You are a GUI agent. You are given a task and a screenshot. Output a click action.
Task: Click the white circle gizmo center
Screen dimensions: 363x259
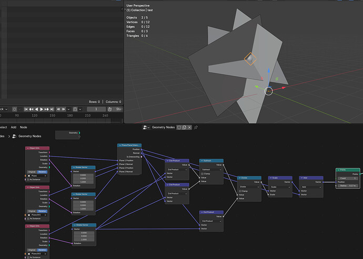(x=268, y=91)
